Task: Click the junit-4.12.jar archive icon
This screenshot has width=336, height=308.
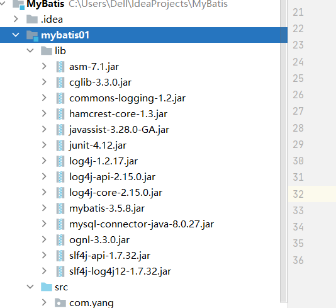Action: pyautogui.click(x=60, y=145)
